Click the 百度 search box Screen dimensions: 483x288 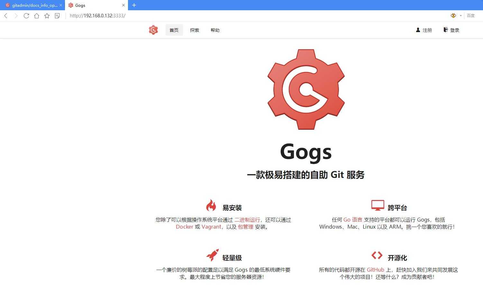click(x=471, y=16)
